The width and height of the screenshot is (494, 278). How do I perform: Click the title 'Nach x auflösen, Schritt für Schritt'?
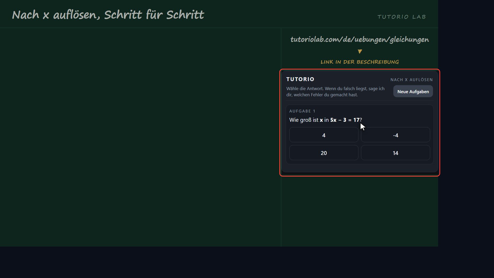point(108,15)
